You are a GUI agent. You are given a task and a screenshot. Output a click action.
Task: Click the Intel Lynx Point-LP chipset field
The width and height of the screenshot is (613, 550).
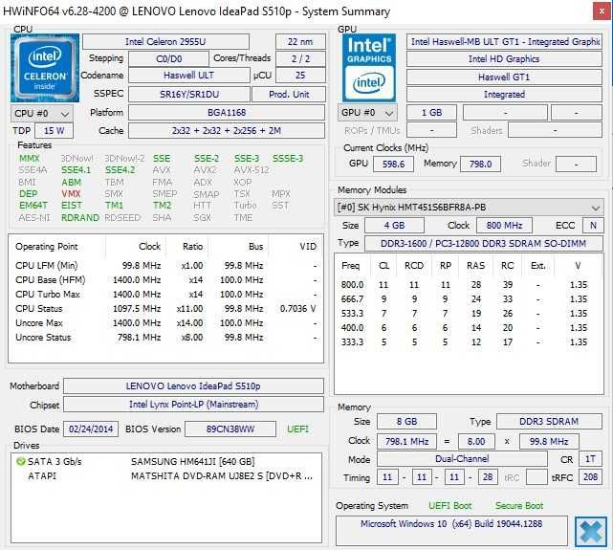[x=193, y=405]
